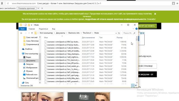This screenshot has height=101, width=179.
Task: Switch to details view icon in status bar
Action: [x=133, y=85]
